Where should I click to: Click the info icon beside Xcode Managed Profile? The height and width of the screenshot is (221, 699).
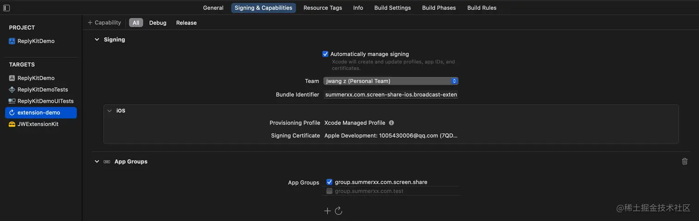click(391, 123)
